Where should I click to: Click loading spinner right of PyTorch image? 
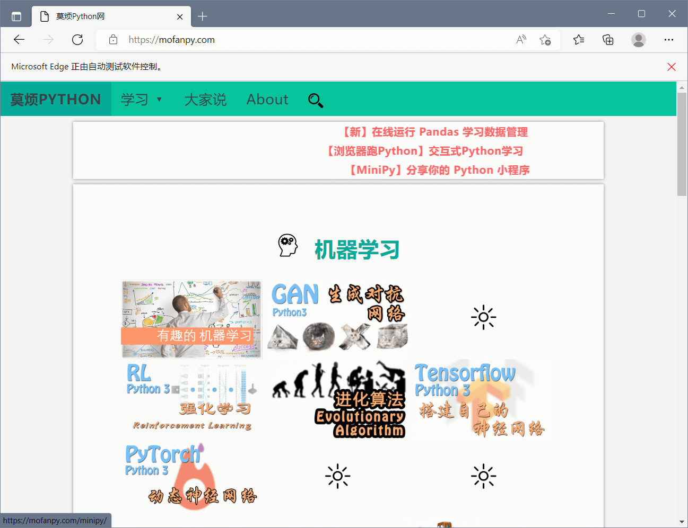pos(337,476)
